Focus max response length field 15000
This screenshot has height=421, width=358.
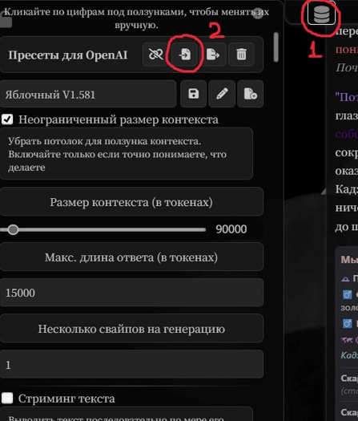131,293
